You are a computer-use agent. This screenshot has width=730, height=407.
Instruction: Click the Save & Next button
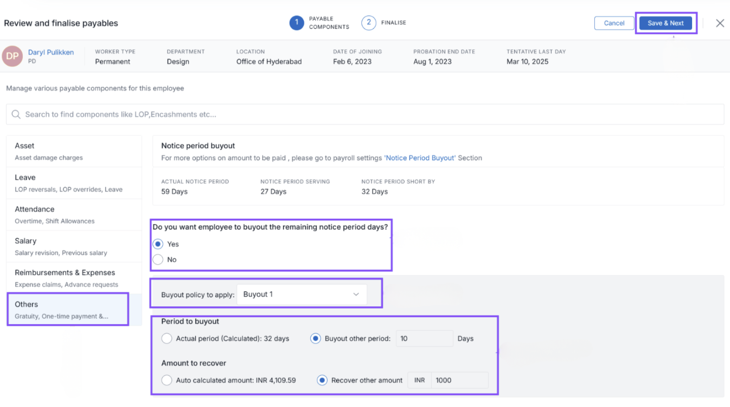coord(665,23)
